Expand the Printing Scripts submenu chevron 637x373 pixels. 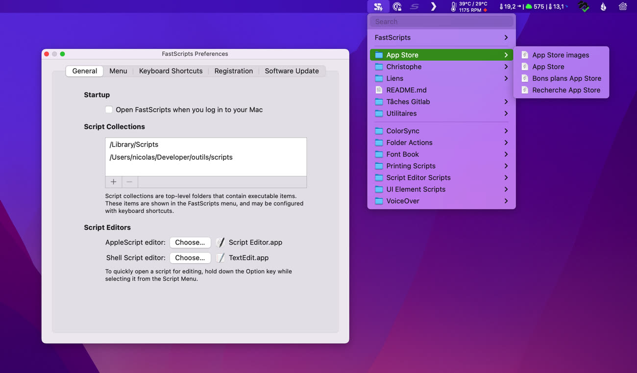click(x=506, y=166)
